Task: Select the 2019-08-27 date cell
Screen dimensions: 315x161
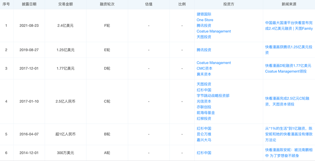Action: (x=29, y=50)
